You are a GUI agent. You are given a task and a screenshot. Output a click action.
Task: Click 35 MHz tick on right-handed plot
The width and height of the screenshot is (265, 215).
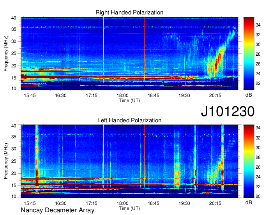pos(14,29)
